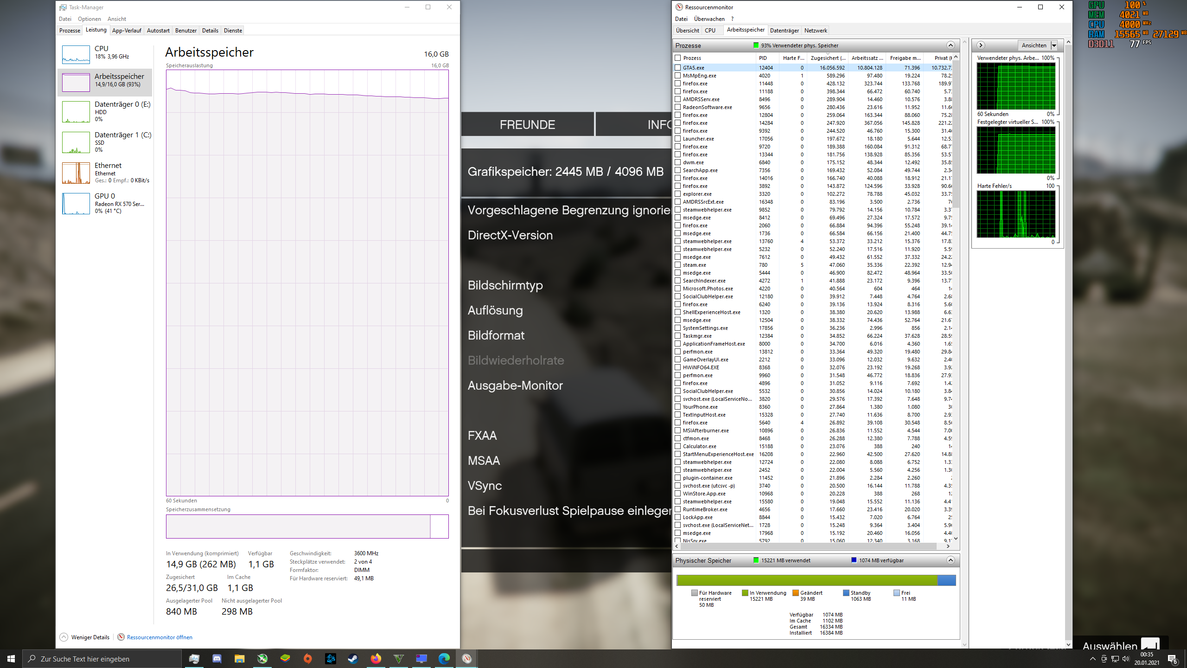Check the GTA5.exe process checkbox
This screenshot has height=668, width=1187.
(x=678, y=68)
